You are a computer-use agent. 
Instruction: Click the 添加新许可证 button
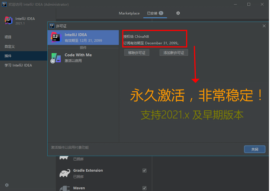pos(174,53)
